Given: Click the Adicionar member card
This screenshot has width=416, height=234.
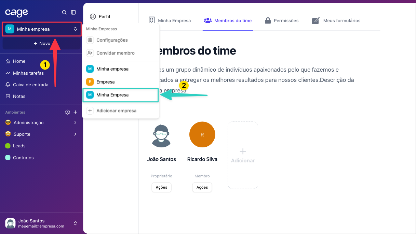Looking at the screenshot, I should [x=243, y=155].
